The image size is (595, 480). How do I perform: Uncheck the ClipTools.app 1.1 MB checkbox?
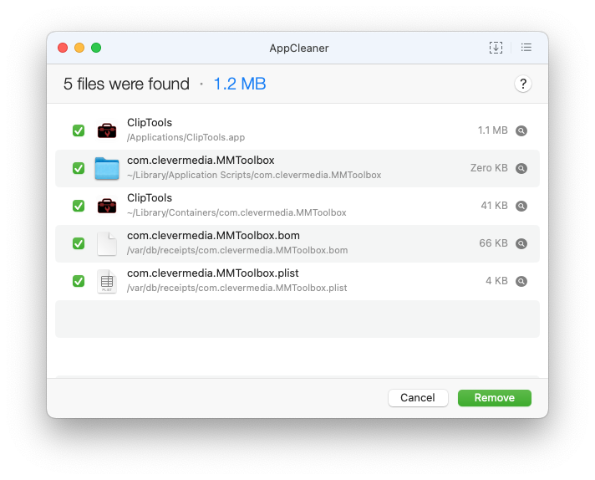click(79, 130)
